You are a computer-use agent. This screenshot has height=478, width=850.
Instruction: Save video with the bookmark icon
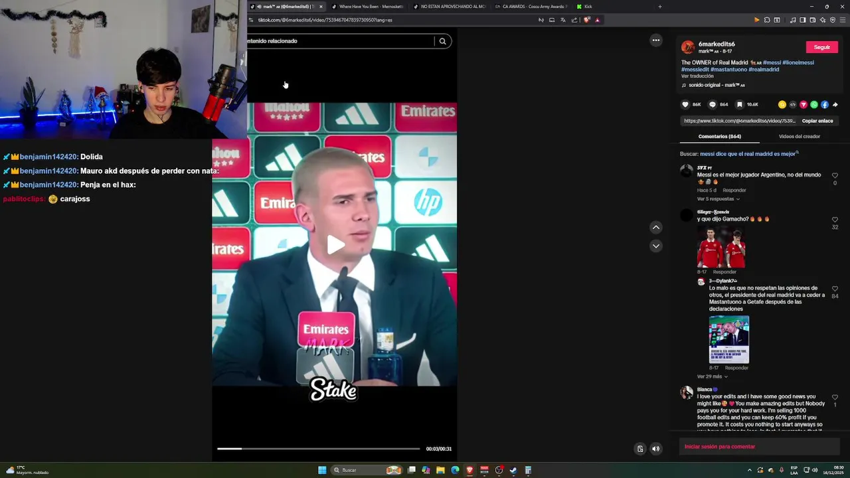tap(739, 104)
